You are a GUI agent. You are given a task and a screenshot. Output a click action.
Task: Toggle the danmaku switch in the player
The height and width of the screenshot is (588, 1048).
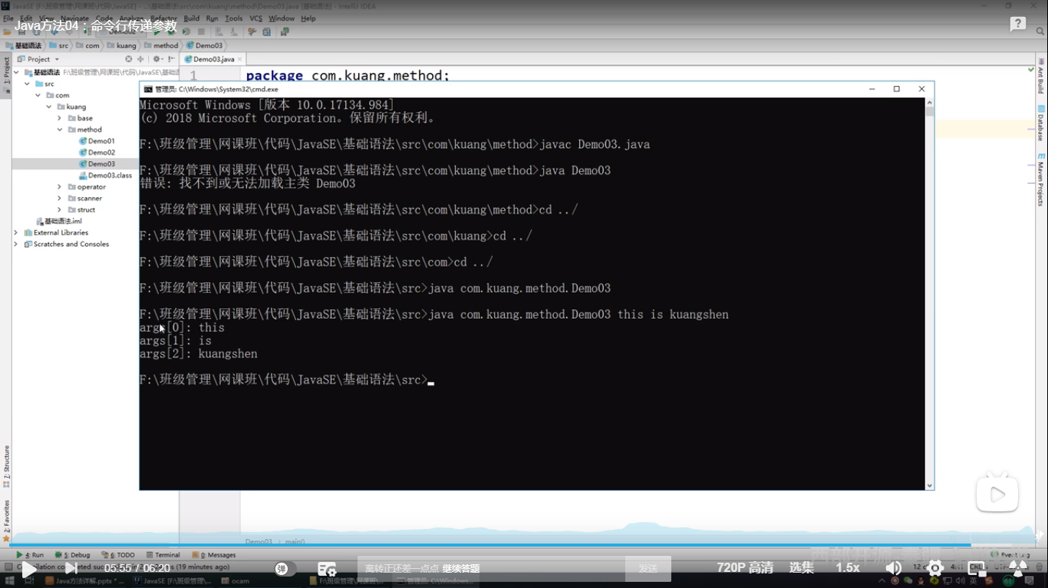tap(285, 569)
